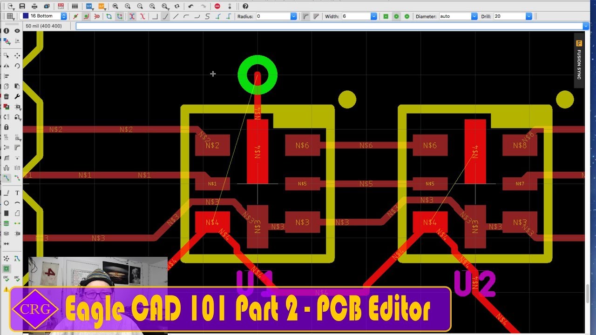
Task: Click the command line input field
Action: (329, 26)
